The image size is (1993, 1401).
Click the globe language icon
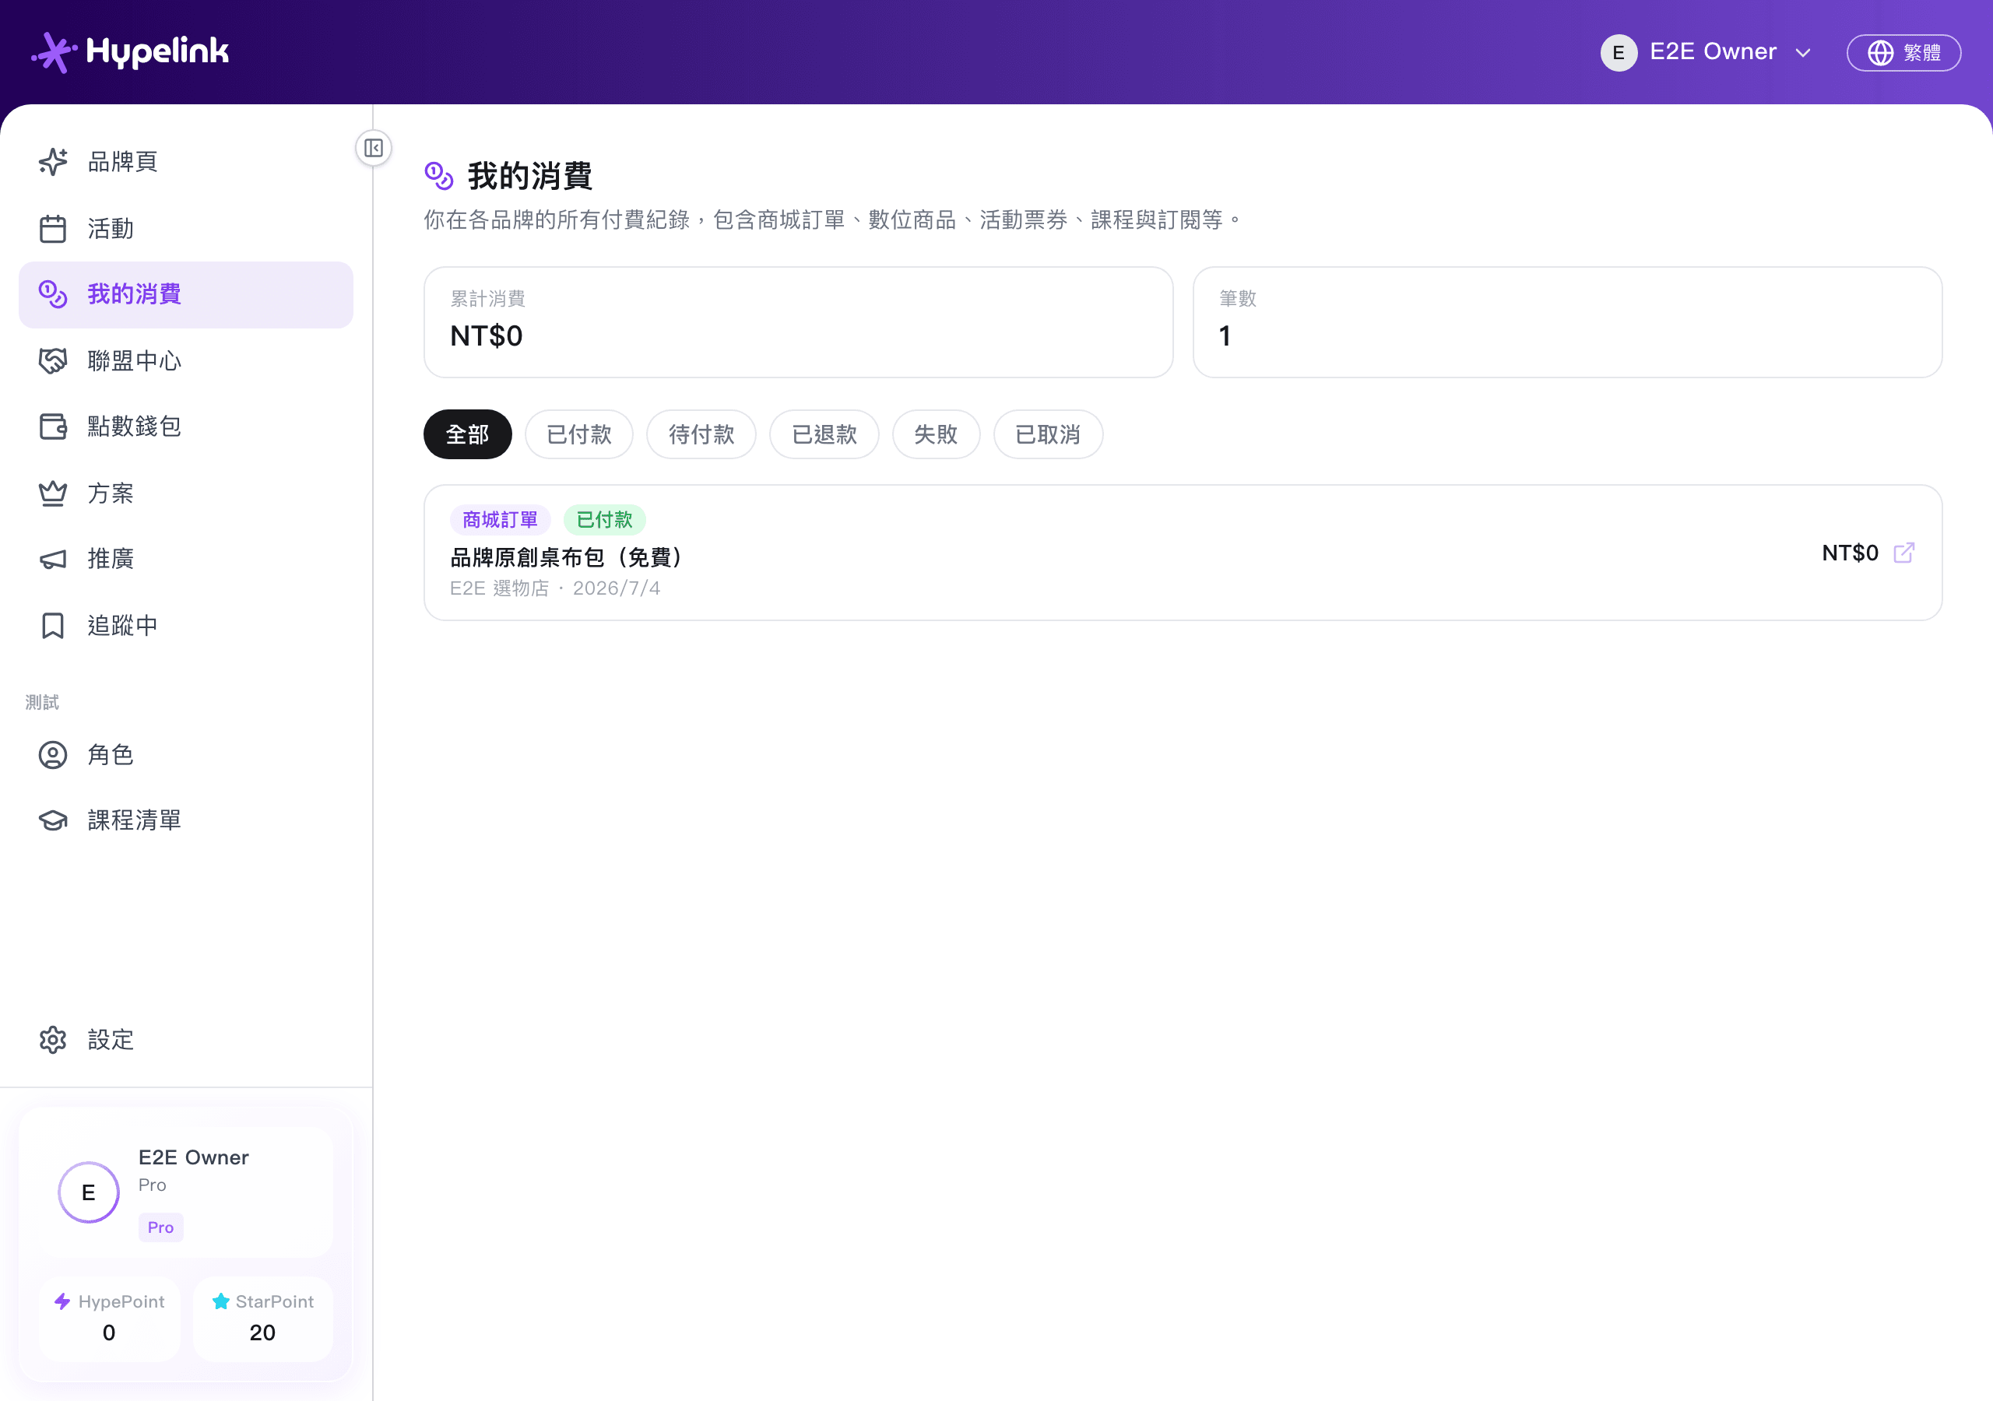tap(1880, 53)
